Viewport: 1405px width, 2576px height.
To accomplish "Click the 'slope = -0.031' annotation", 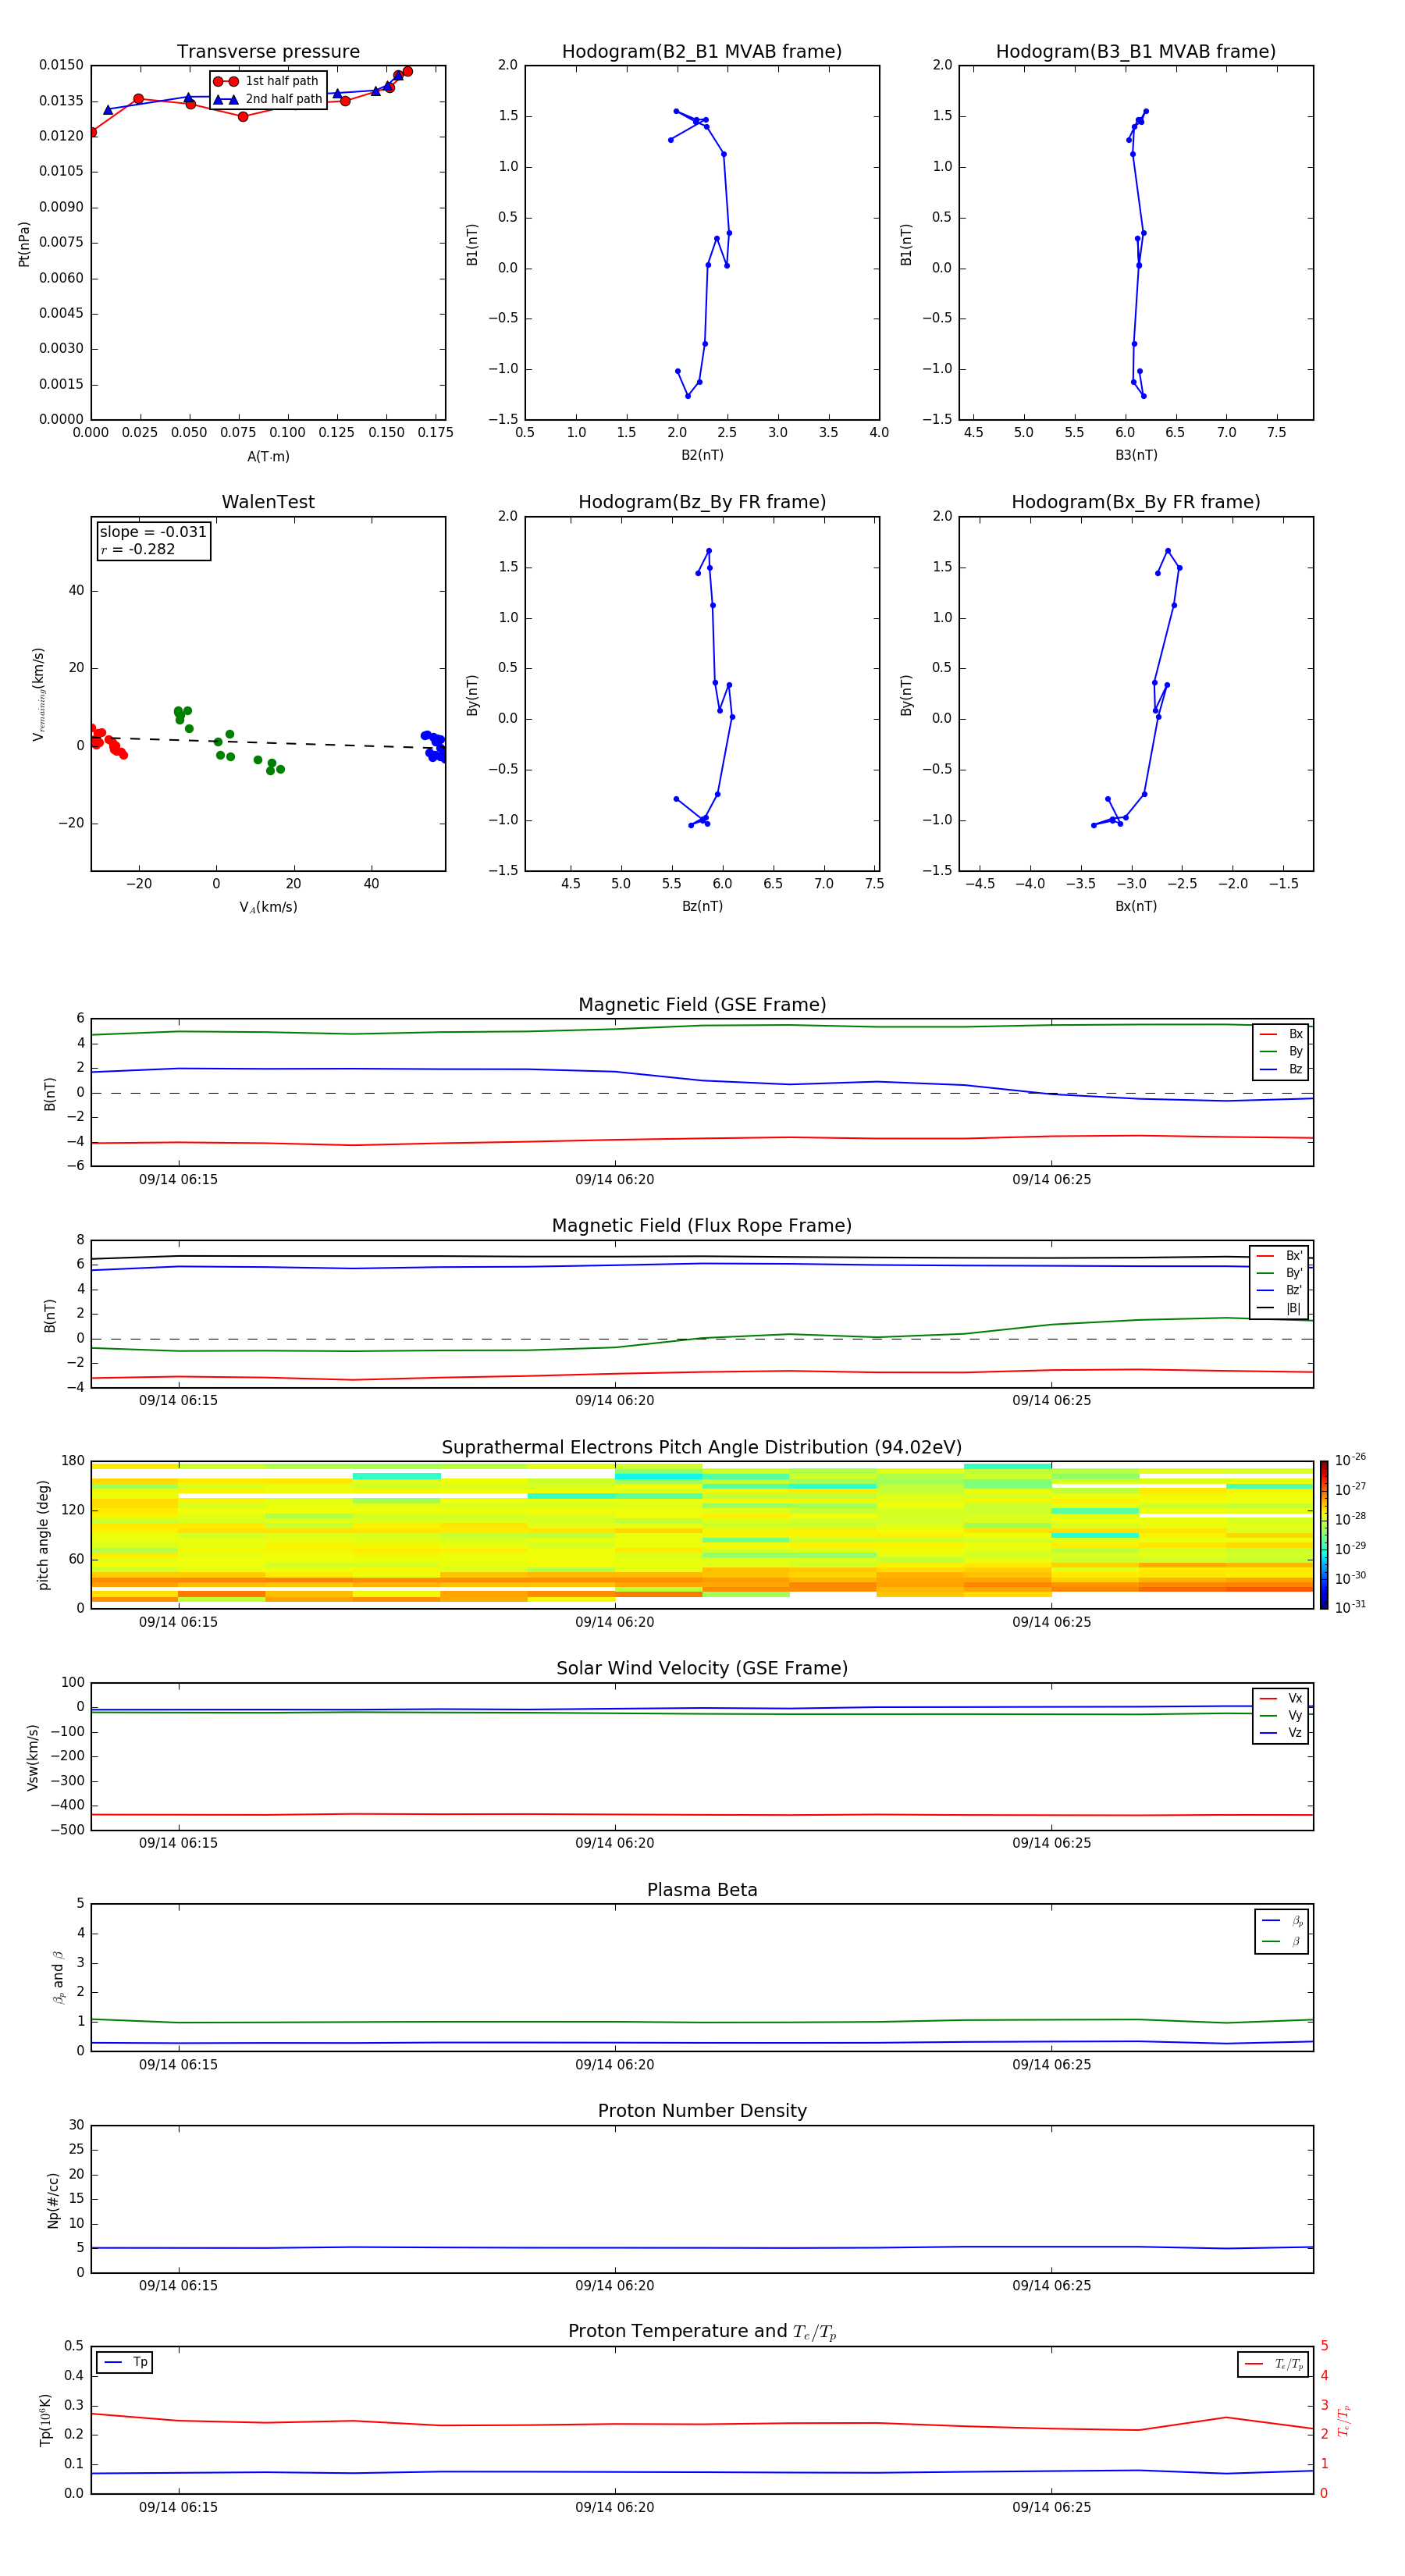I will (153, 532).
